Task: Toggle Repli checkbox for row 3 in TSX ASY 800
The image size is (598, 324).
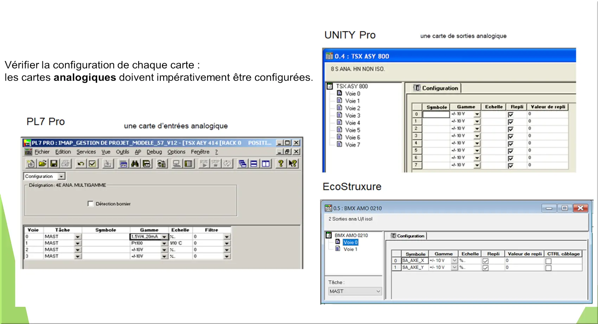Action: (x=510, y=136)
